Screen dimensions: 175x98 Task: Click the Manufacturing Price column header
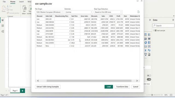pyautogui.click(x=63, y=16)
